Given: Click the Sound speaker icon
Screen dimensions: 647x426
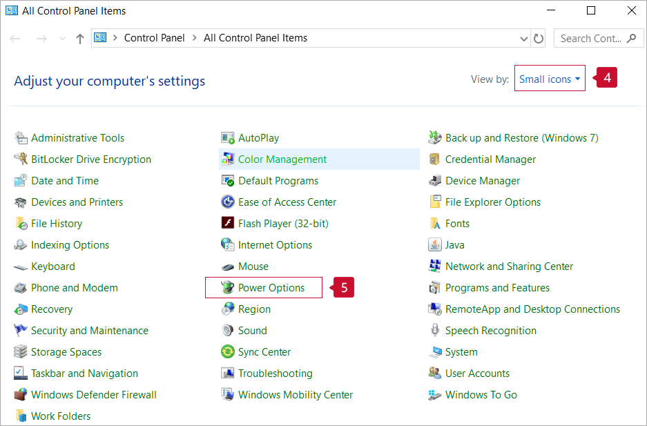Looking at the screenshot, I should click(x=227, y=331).
